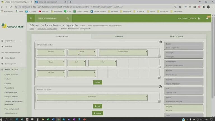Open Formularios Configurables breadcrumb link
Viewport: 215px width, 121px height.
pos(47,29)
